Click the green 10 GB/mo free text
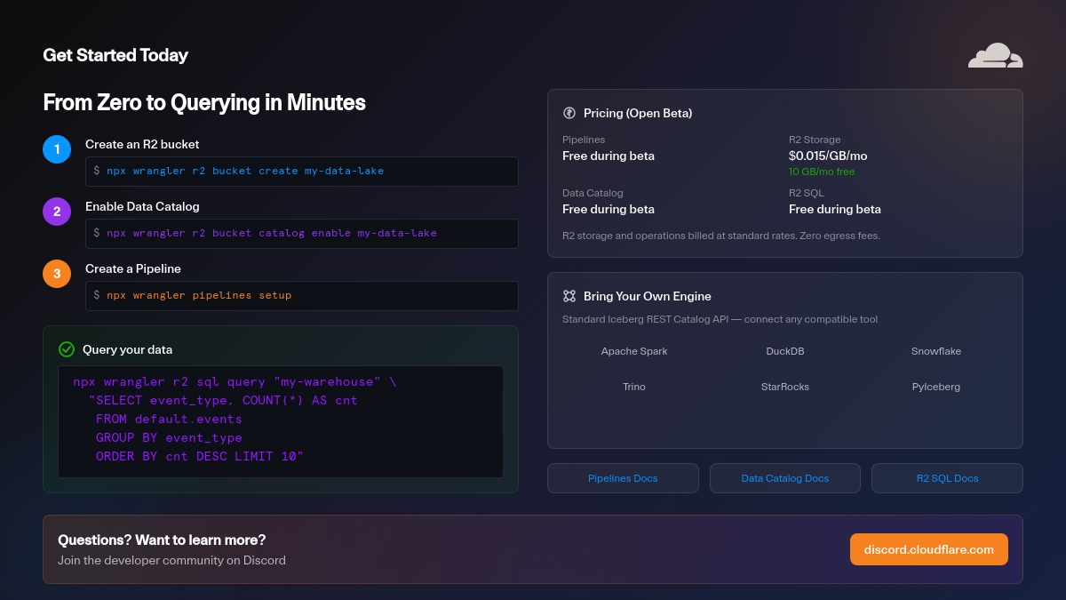 click(x=822, y=172)
